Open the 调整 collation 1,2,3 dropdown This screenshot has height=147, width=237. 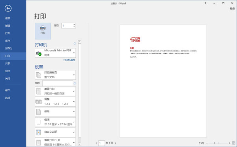click(x=55, y=102)
